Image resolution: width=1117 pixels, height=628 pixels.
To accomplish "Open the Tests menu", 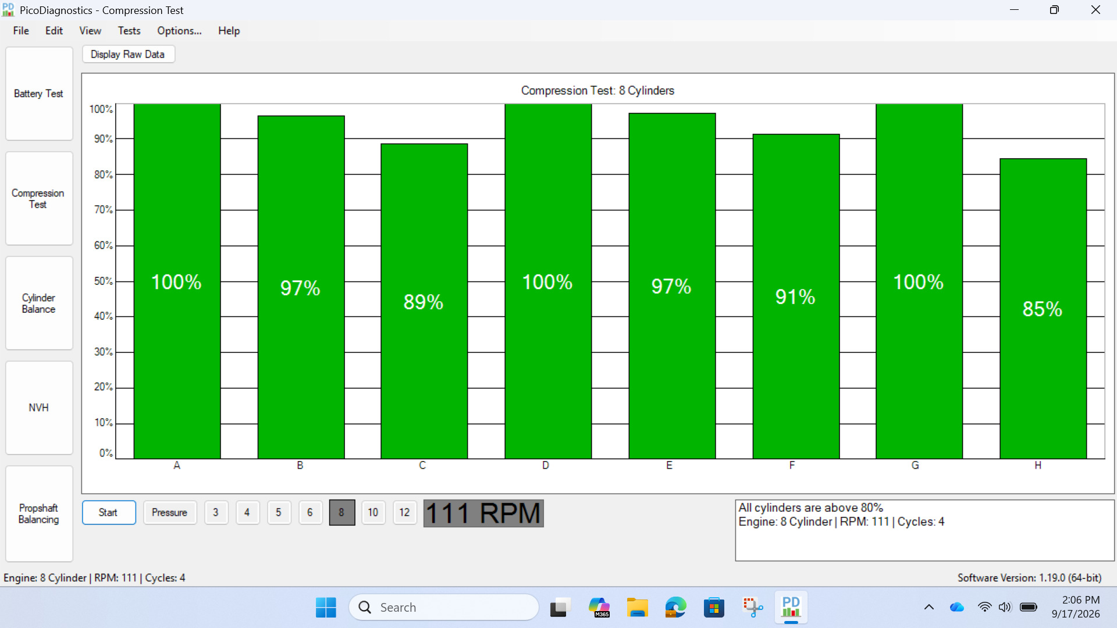I will click(129, 31).
